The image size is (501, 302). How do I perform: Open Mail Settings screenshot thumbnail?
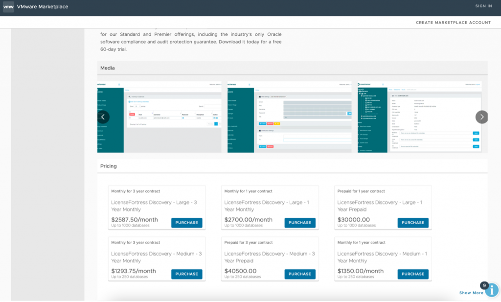(290, 117)
